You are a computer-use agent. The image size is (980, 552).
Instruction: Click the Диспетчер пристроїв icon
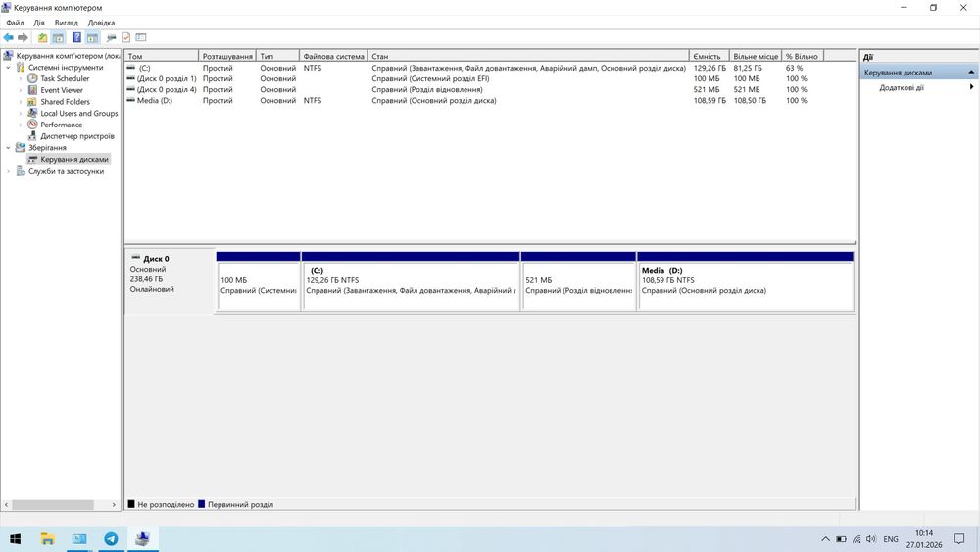coord(32,136)
